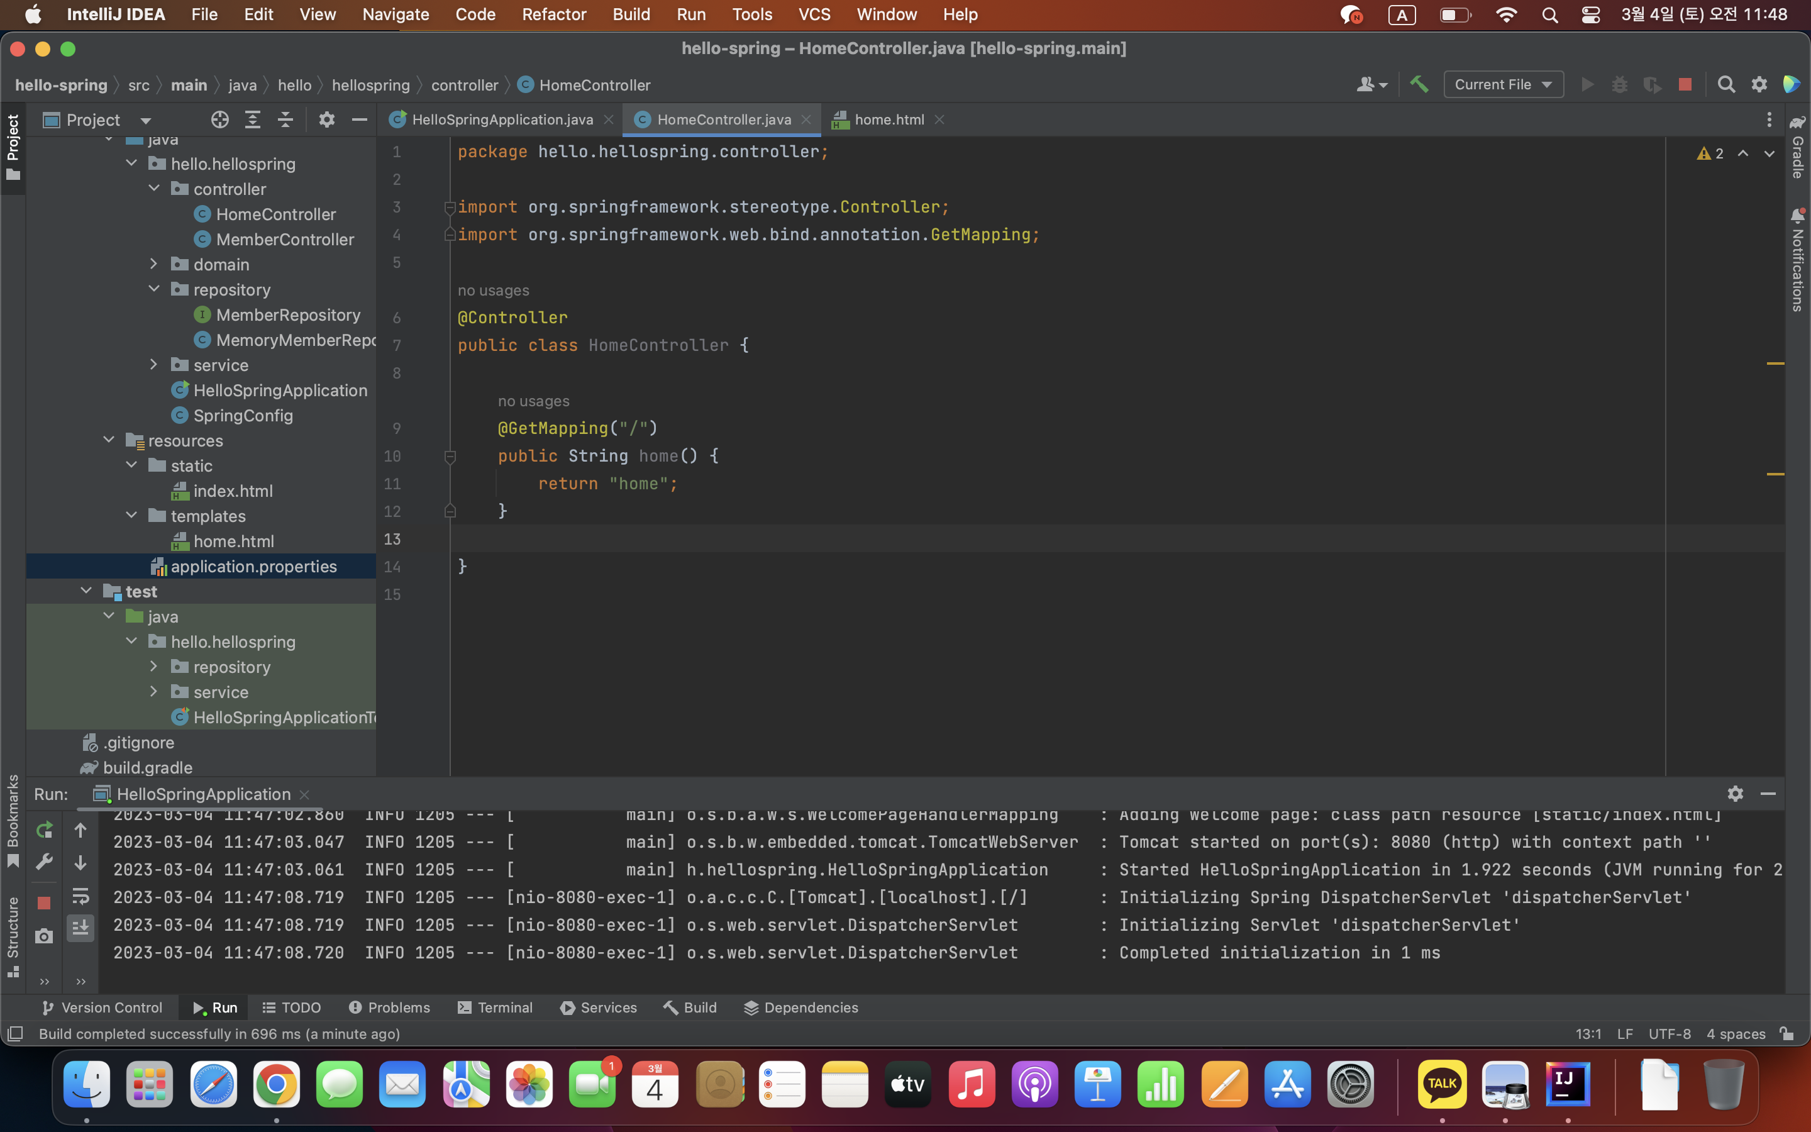This screenshot has width=1811, height=1132.
Task: Click the warning count indicator in editor
Action: 1711,153
